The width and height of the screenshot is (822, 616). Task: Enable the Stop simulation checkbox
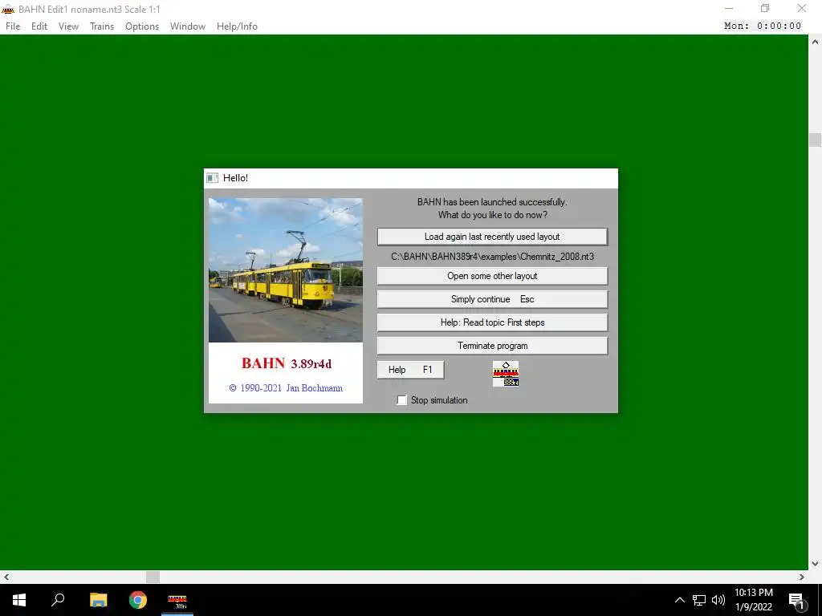pyautogui.click(x=402, y=400)
